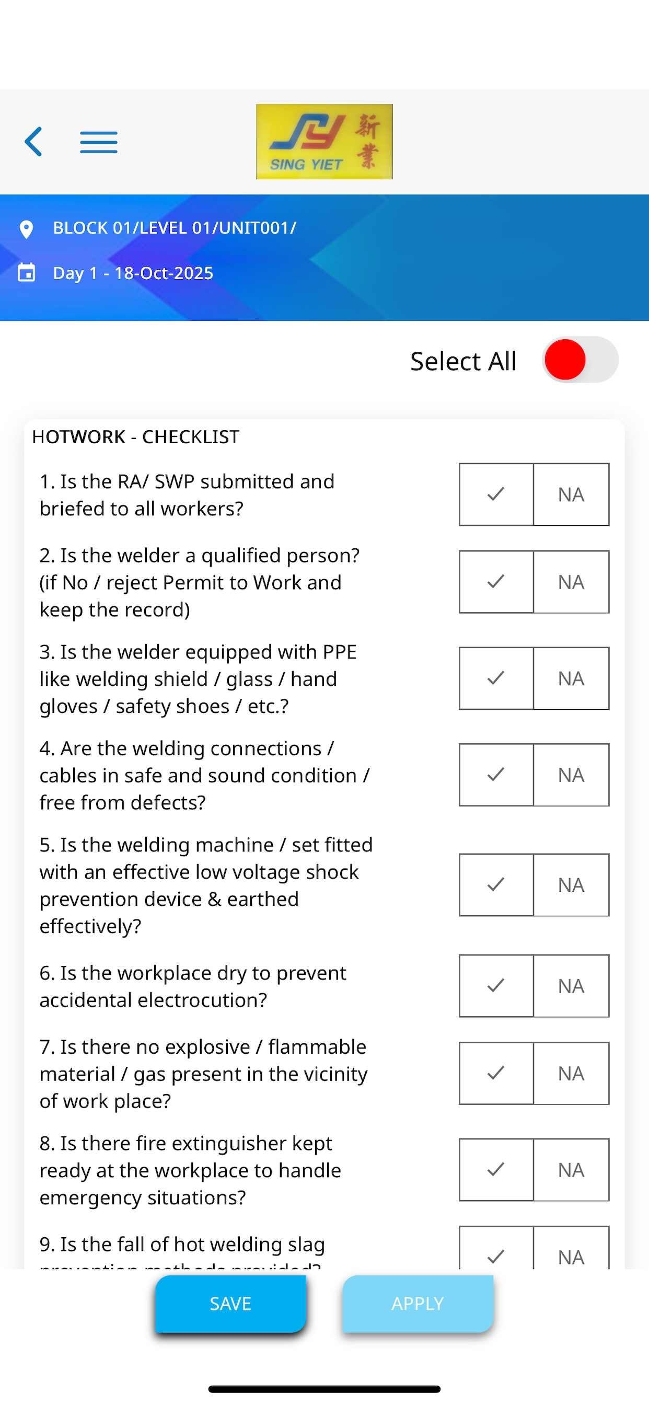This screenshot has height=1405, width=649.
Task: Mark welder PPE question as NA
Action: coord(571,678)
